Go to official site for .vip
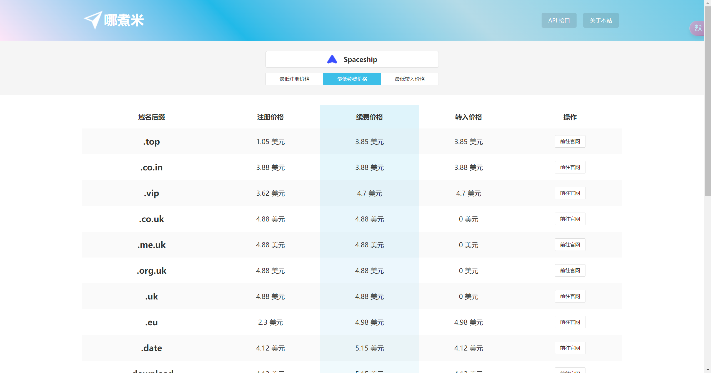 (570, 193)
